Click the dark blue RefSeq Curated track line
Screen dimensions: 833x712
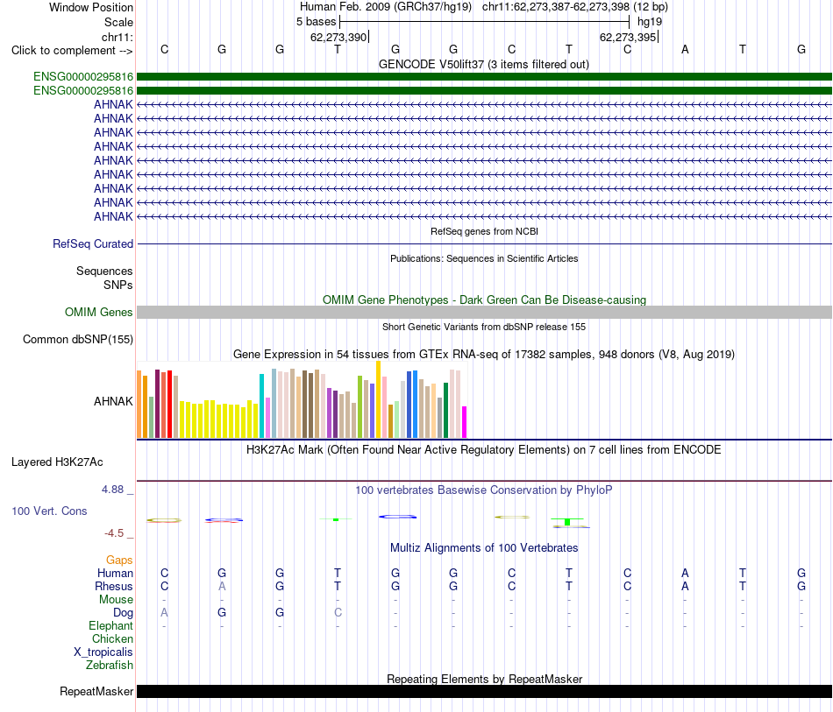click(x=484, y=244)
